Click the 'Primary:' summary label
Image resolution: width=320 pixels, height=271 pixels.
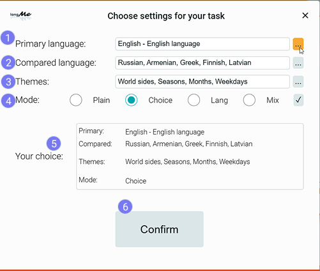click(91, 131)
